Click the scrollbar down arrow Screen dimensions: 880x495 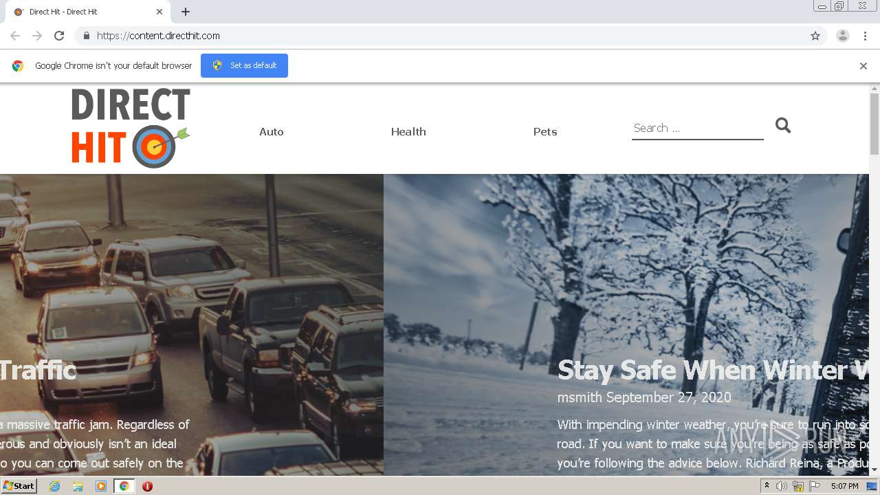point(874,470)
